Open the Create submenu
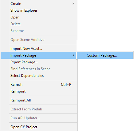This screenshot has height=131, width=134. 39,4
